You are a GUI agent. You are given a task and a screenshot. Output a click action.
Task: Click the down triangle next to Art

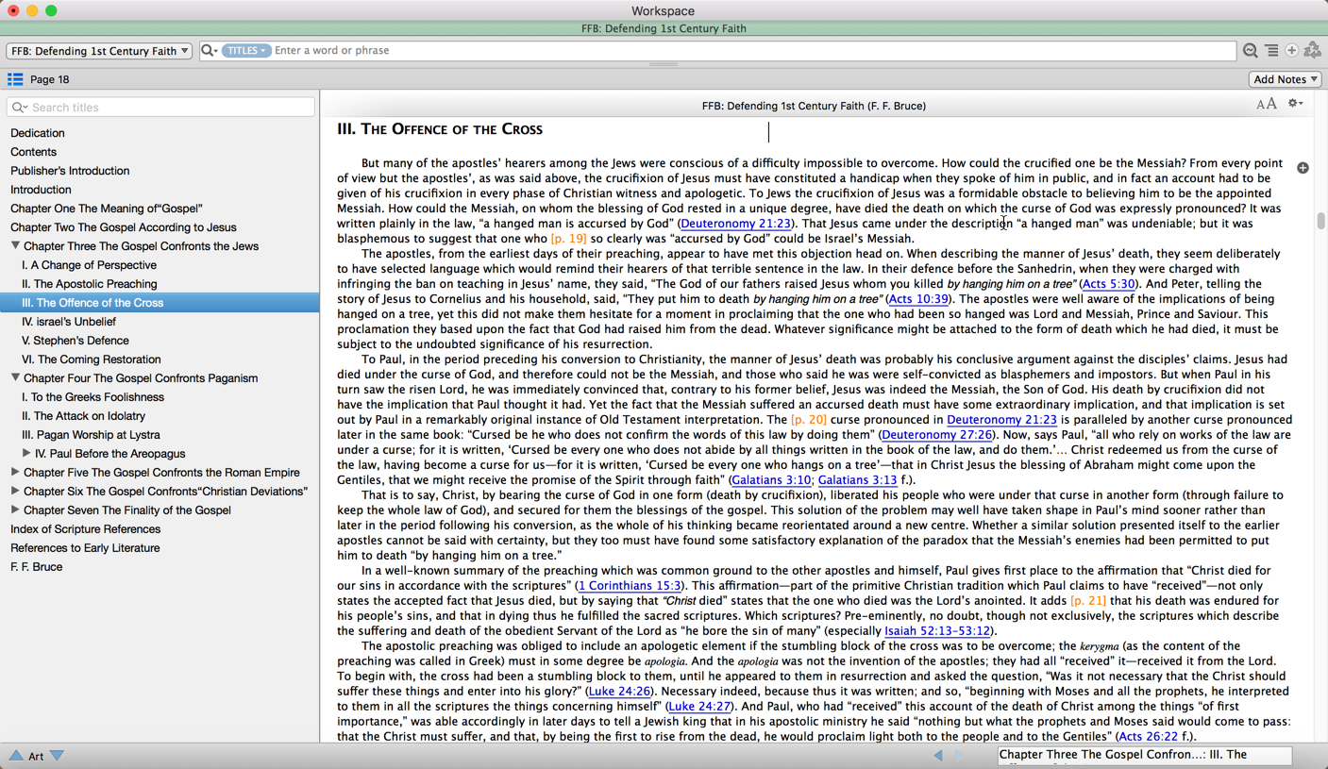click(x=57, y=756)
